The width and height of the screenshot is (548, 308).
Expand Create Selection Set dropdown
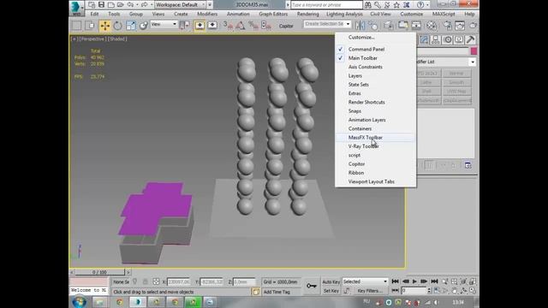click(348, 24)
